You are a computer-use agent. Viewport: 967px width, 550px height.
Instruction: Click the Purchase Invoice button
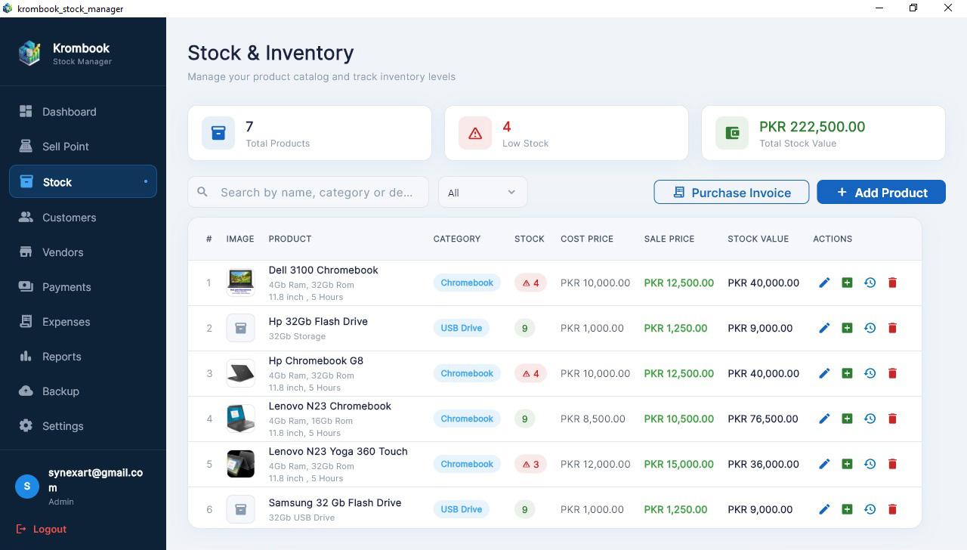click(x=731, y=193)
